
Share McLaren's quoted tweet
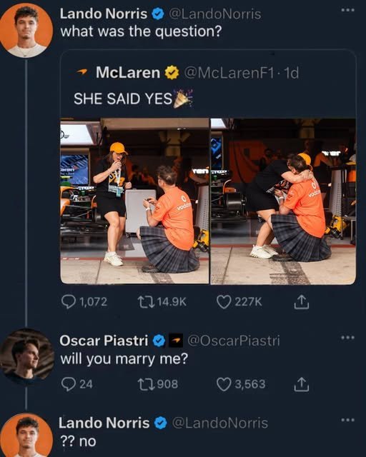tap(301, 302)
